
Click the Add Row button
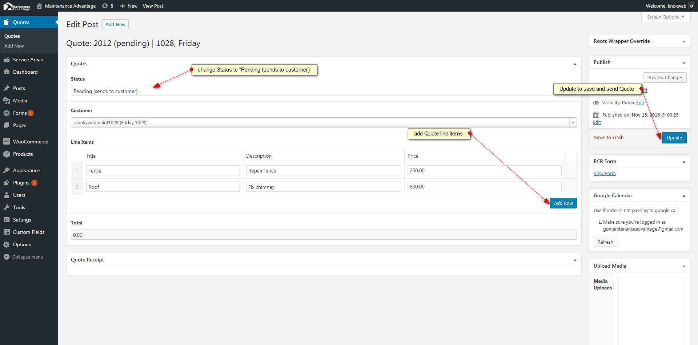pos(563,203)
